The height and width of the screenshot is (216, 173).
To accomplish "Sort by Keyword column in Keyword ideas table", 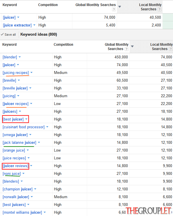I will click(x=9, y=45).
